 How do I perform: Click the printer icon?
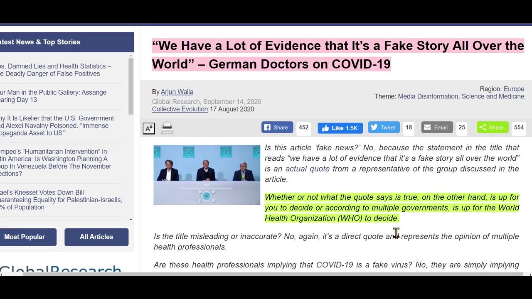coord(167,128)
